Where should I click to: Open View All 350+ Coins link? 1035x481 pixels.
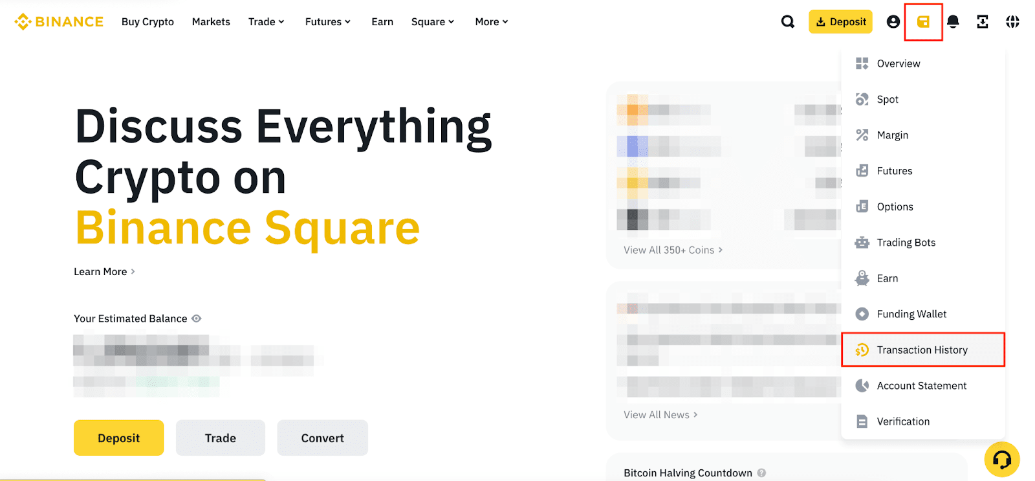tap(673, 250)
